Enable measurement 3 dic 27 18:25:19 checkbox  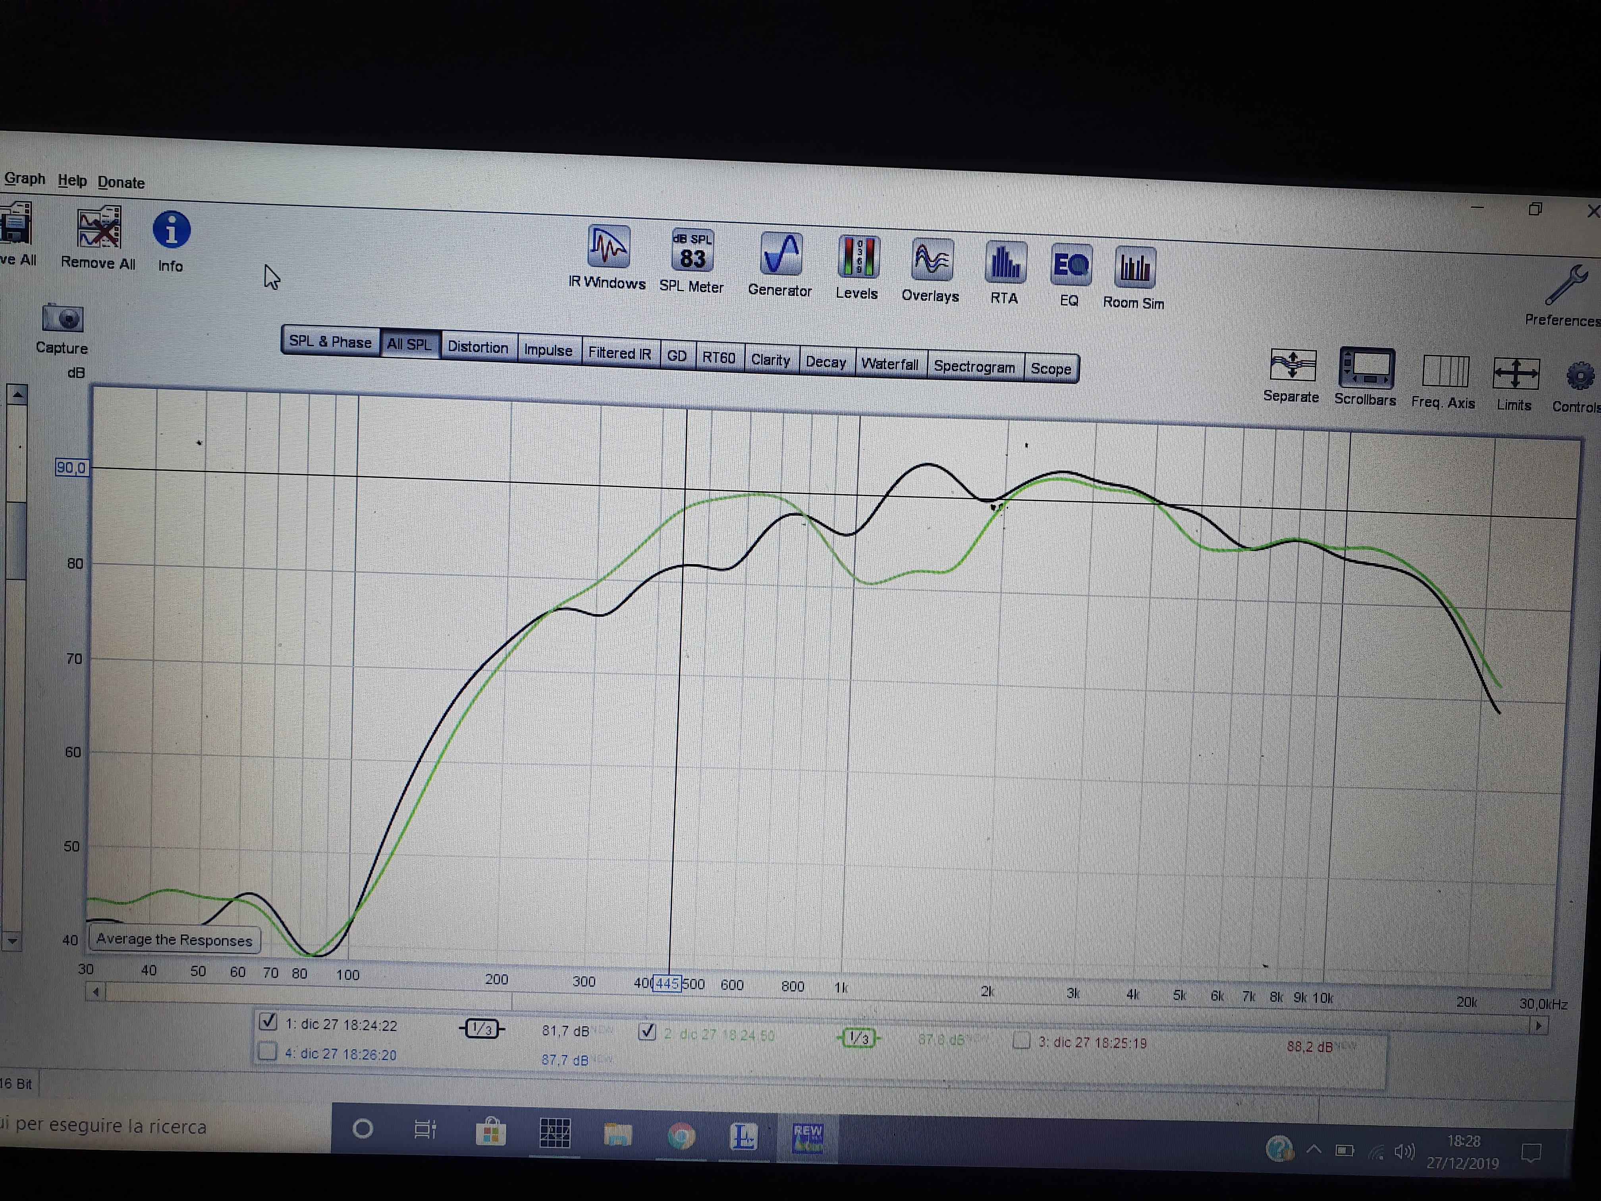[1022, 1041]
